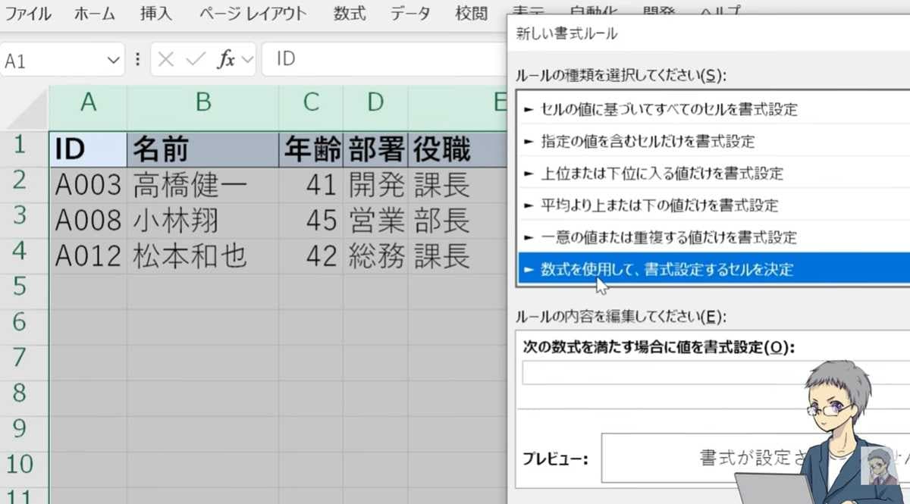This screenshot has height=504, width=910.
Task: Select rule 数式を使用して、書式設定するセルを決定
Action: [714, 269]
